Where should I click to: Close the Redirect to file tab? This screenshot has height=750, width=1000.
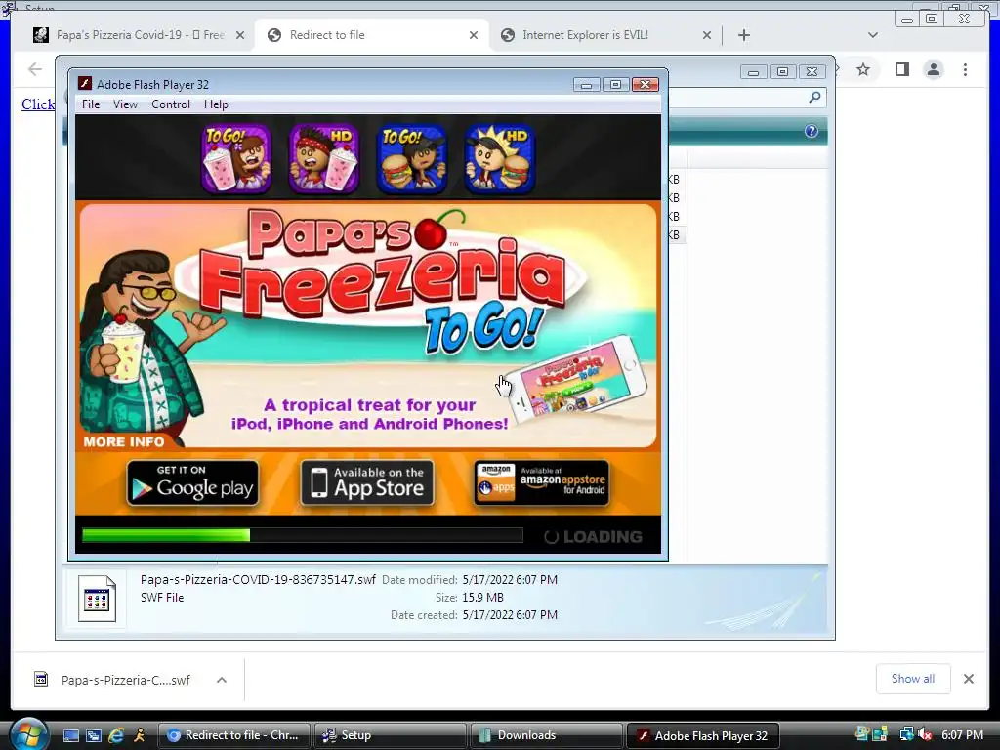(x=474, y=36)
